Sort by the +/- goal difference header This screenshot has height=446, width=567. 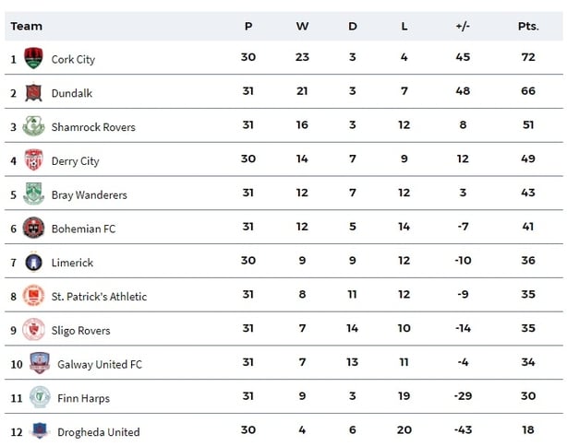click(x=463, y=27)
